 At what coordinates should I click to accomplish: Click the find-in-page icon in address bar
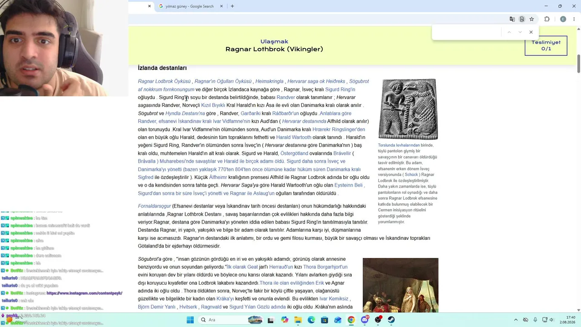[x=522, y=19]
